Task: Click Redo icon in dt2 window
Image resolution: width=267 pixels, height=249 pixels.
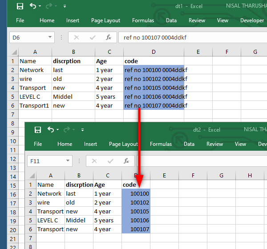Action: 67,130
